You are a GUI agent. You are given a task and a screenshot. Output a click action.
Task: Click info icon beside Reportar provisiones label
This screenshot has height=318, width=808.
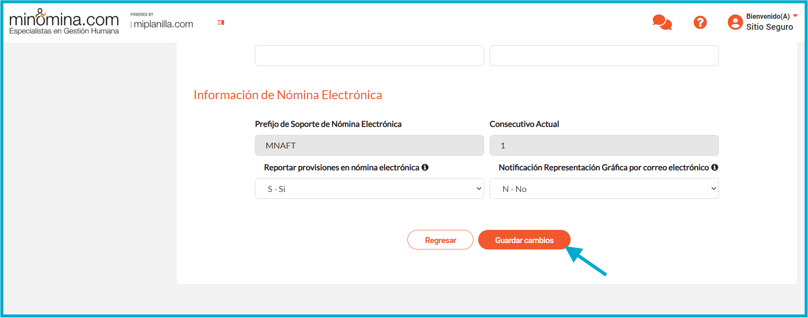point(425,167)
